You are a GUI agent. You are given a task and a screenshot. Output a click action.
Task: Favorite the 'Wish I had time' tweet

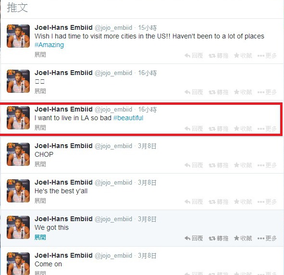[x=243, y=55]
